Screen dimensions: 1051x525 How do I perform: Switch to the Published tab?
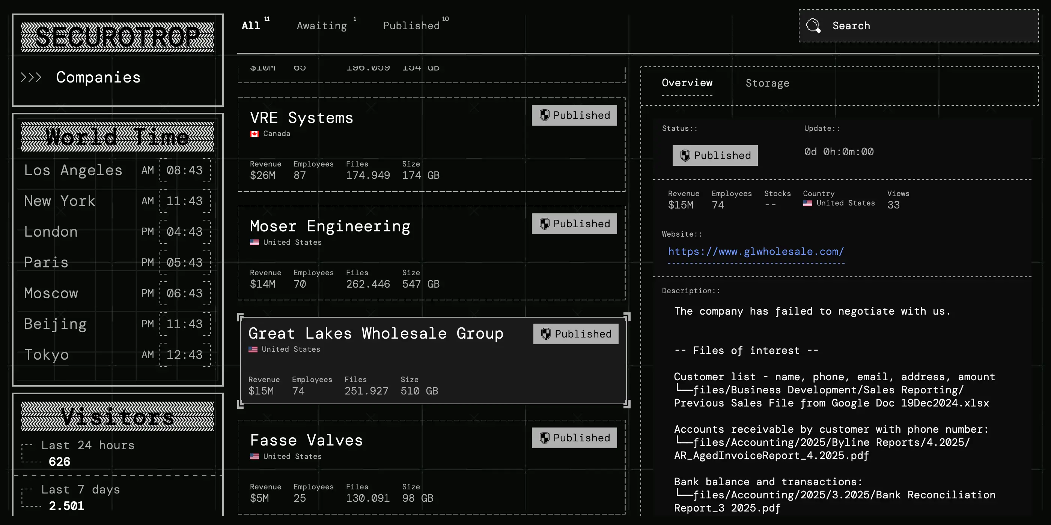point(411,25)
